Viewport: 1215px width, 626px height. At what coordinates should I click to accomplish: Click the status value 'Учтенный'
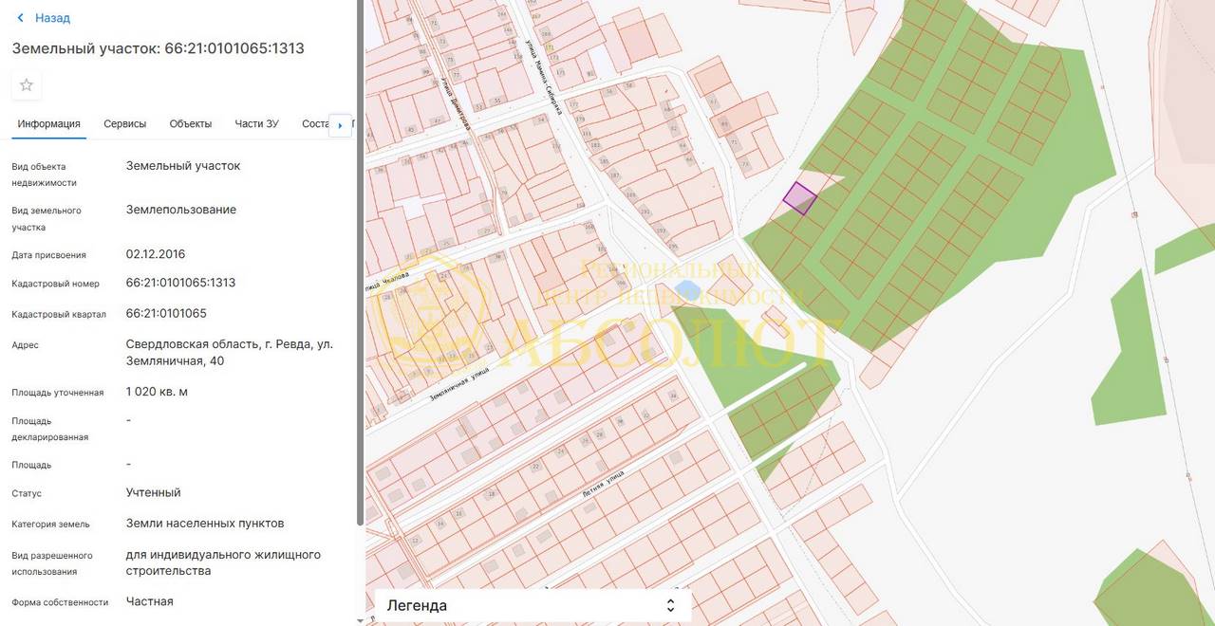point(153,492)
